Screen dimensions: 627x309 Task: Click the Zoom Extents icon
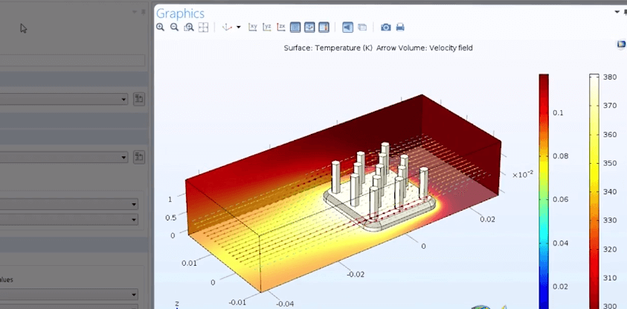(x=203, y=28)
